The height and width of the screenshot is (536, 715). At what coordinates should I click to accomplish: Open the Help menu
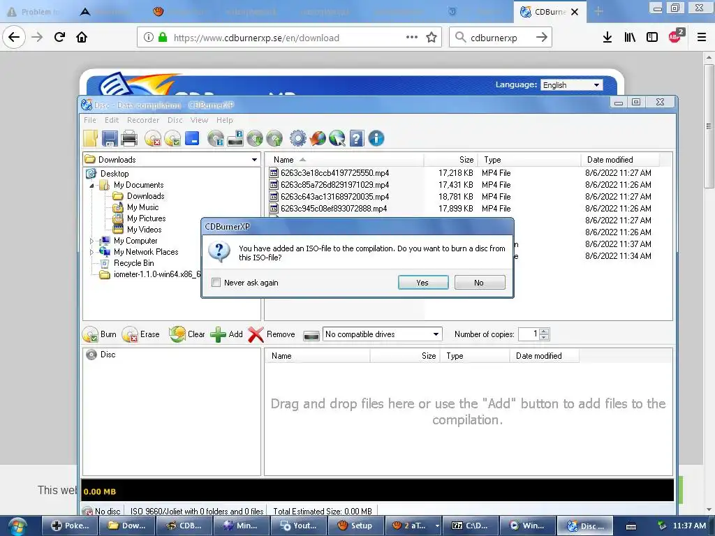pyautogui.click(x=224, y=120)
